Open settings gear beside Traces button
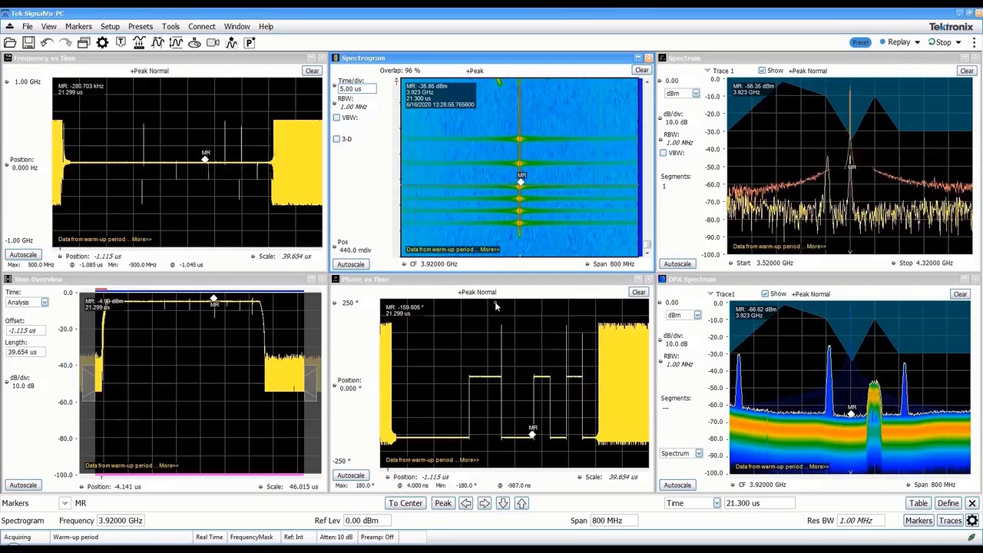Image resolution: width=983 pixels, height=553 pixels. 973,521
